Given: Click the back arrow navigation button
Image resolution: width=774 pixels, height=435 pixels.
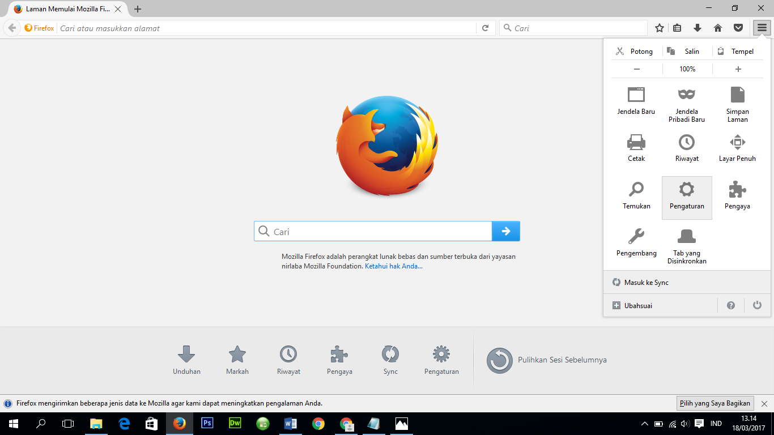Looking at the screenshot, I should [12, 28].
